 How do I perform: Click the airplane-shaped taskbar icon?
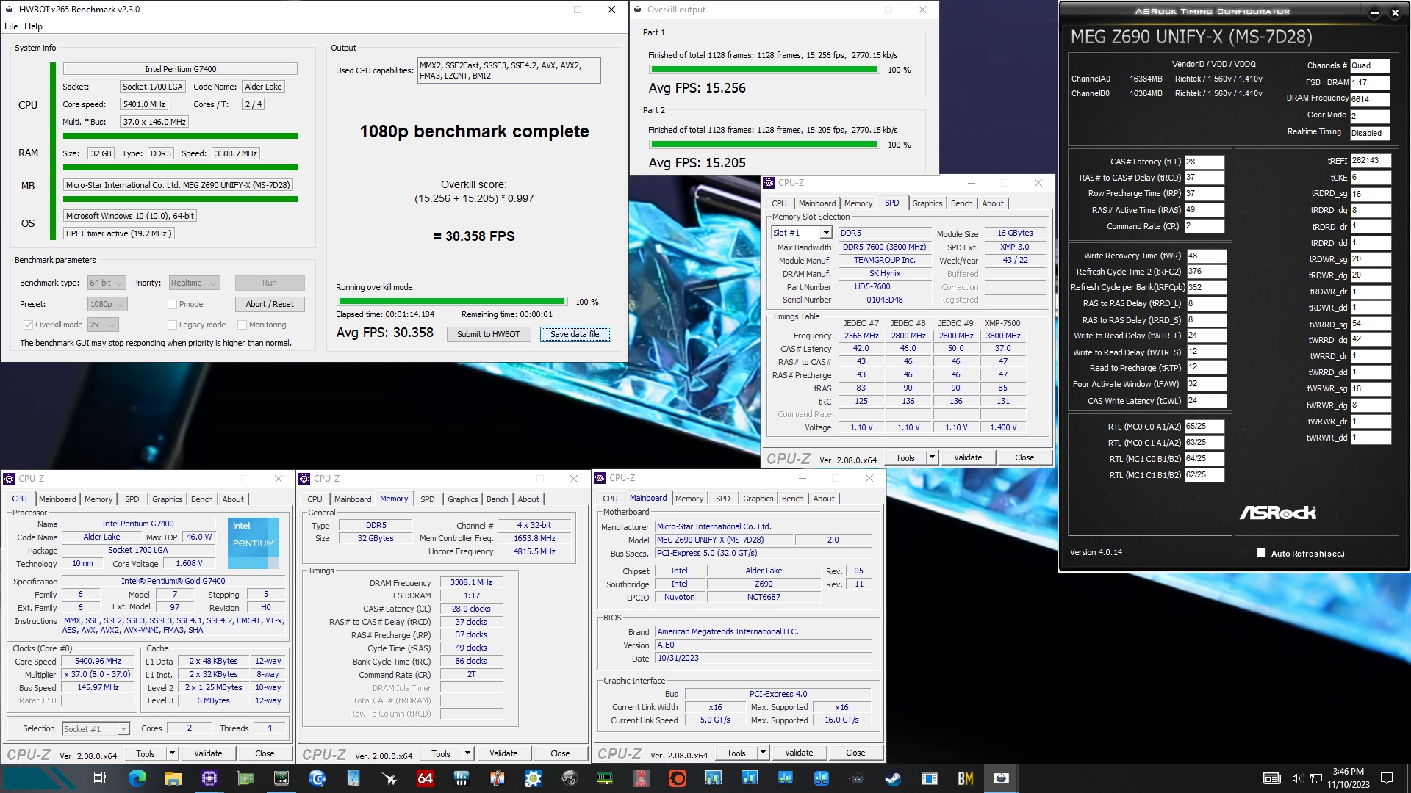pyautogui.click(x=389, y=778)
